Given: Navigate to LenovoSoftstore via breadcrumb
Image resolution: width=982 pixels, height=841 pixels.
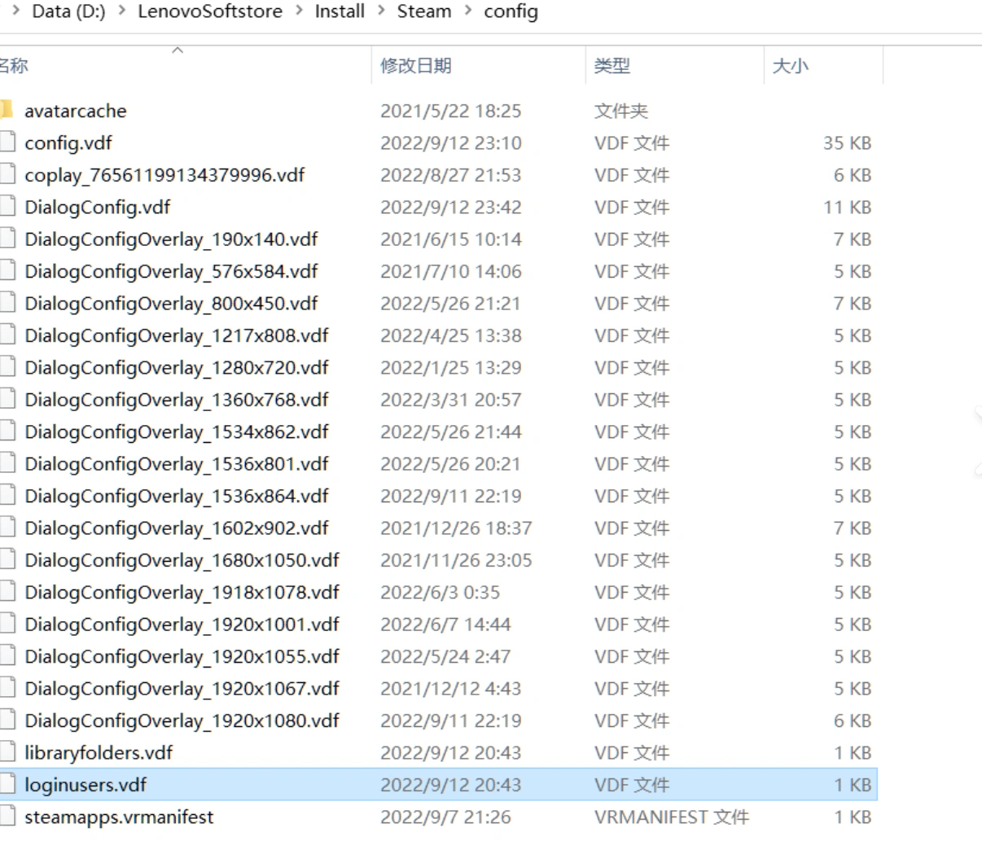Looking at the screenshot, I should point(209,11).
